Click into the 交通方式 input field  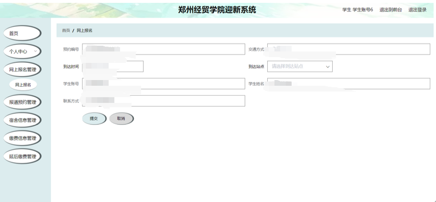(x=349, y=49)
